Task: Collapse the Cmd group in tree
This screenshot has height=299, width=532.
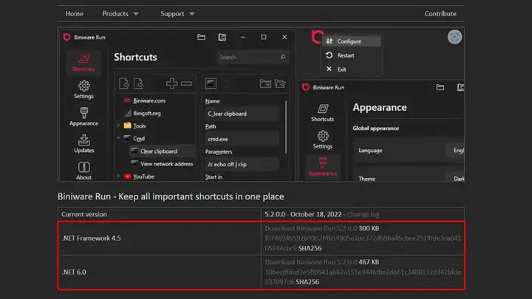Action: pos(118,138)
